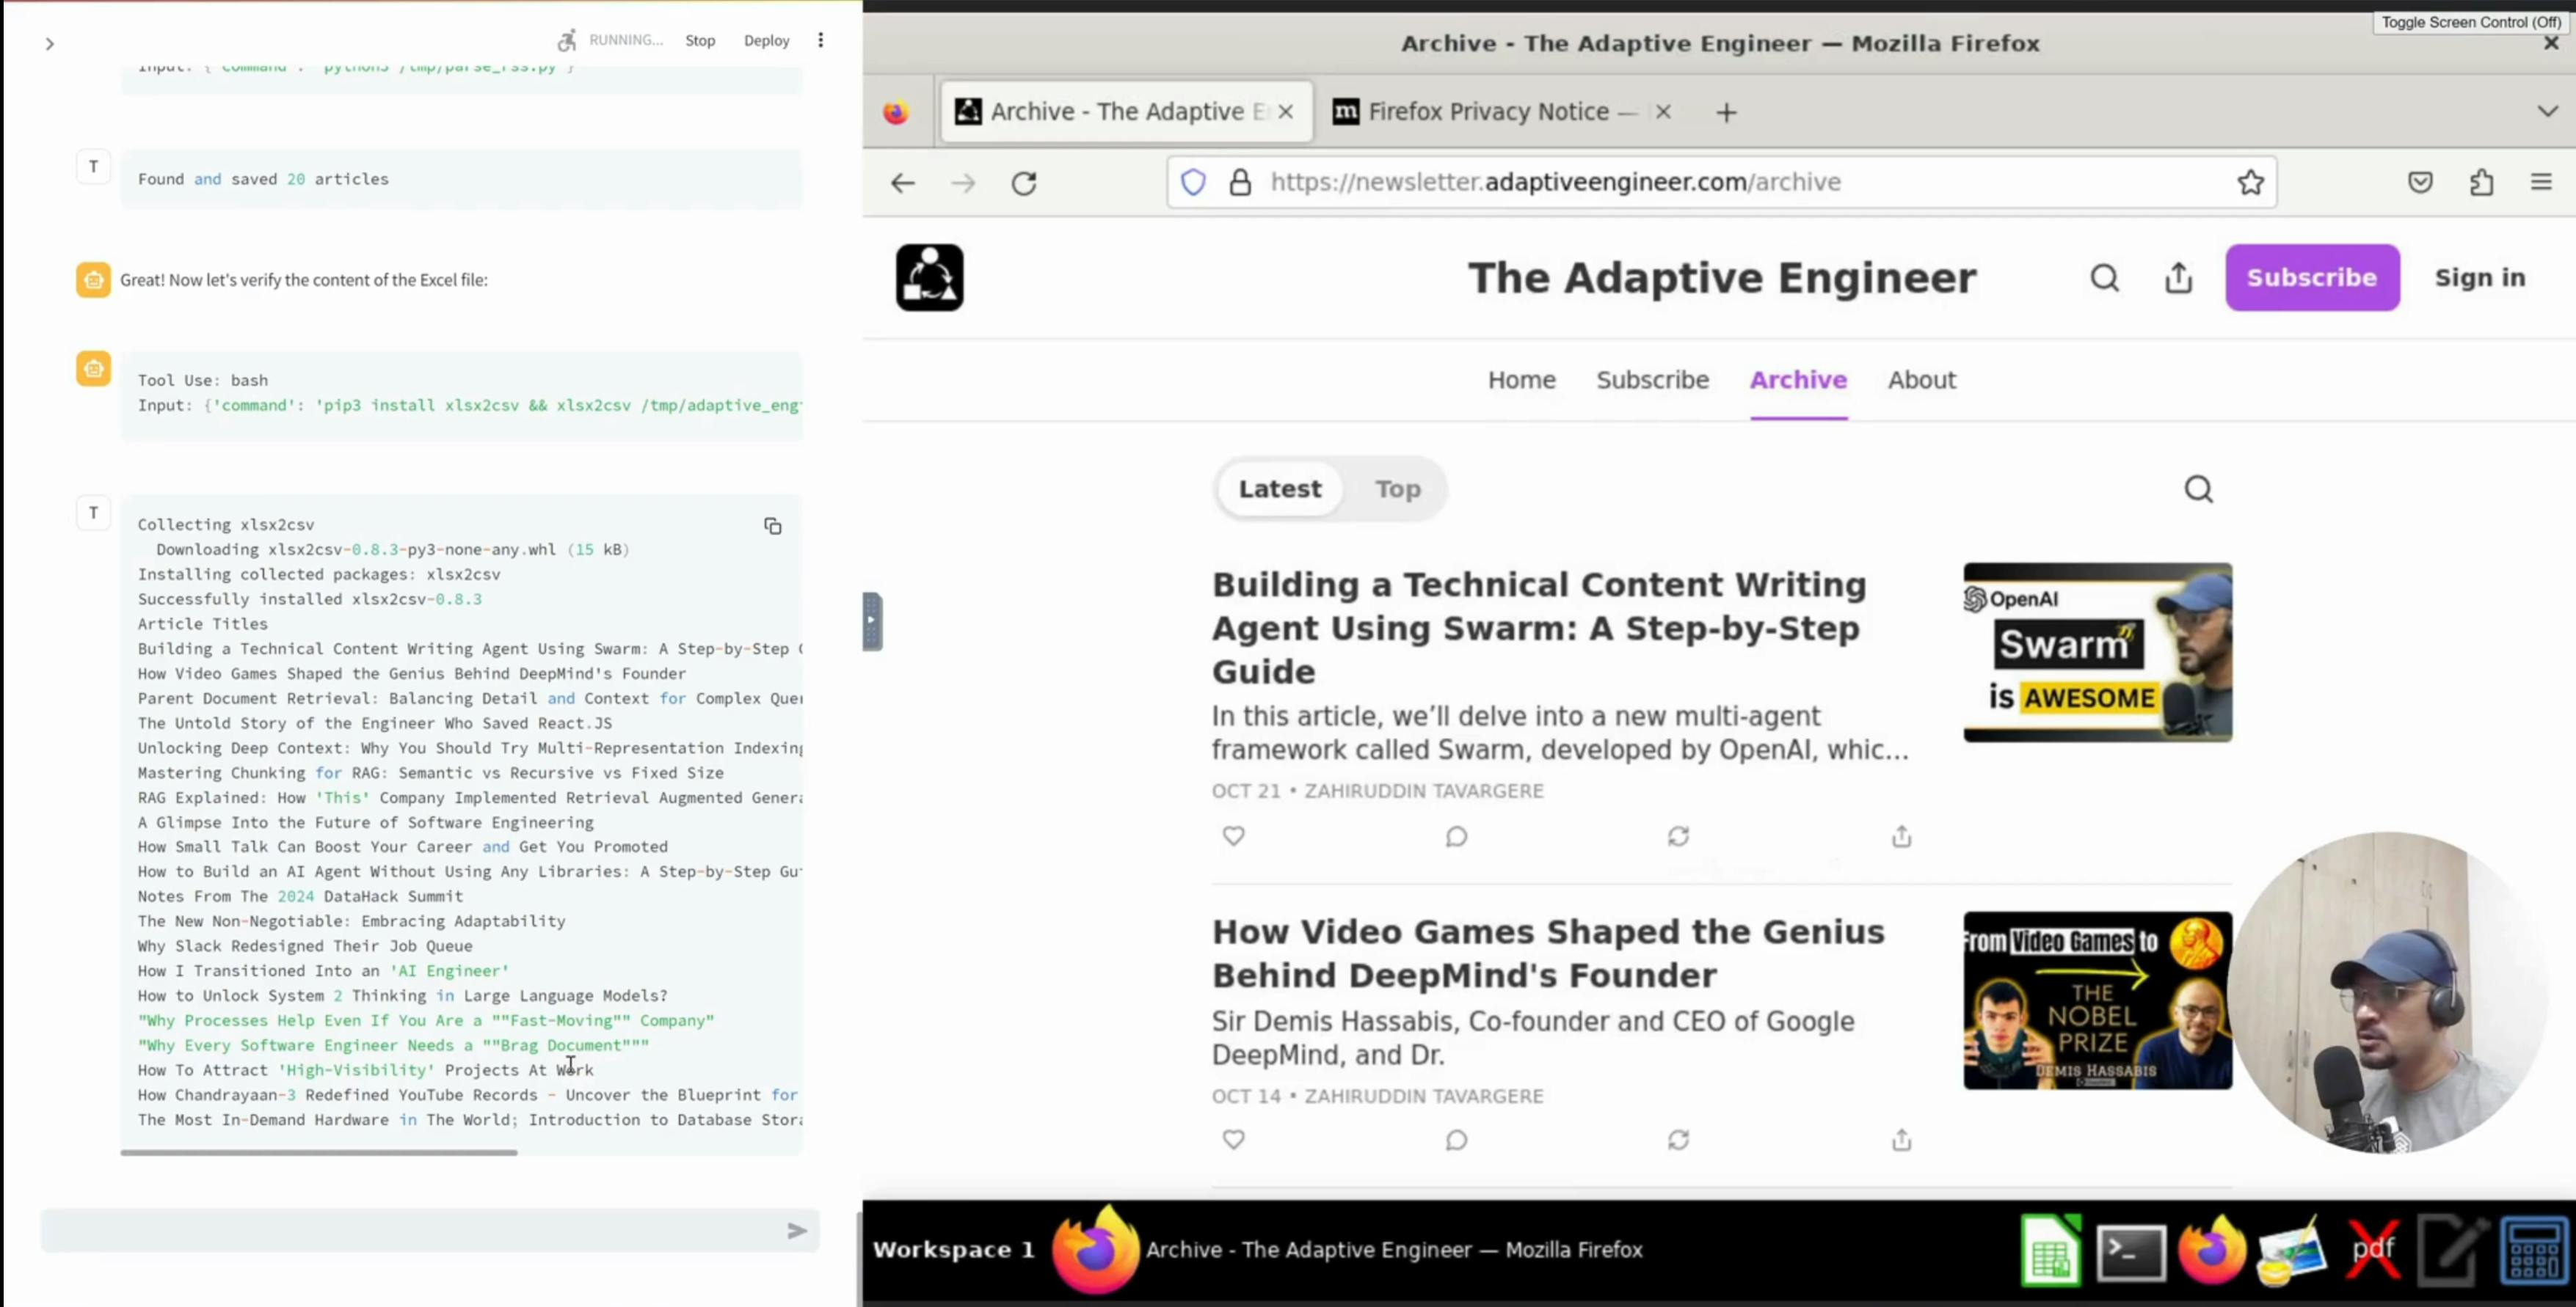Viewport: 2576px width, 1307px height.
Task: Expand the side panel handle on browser edge
Action: tap(872, 620)
